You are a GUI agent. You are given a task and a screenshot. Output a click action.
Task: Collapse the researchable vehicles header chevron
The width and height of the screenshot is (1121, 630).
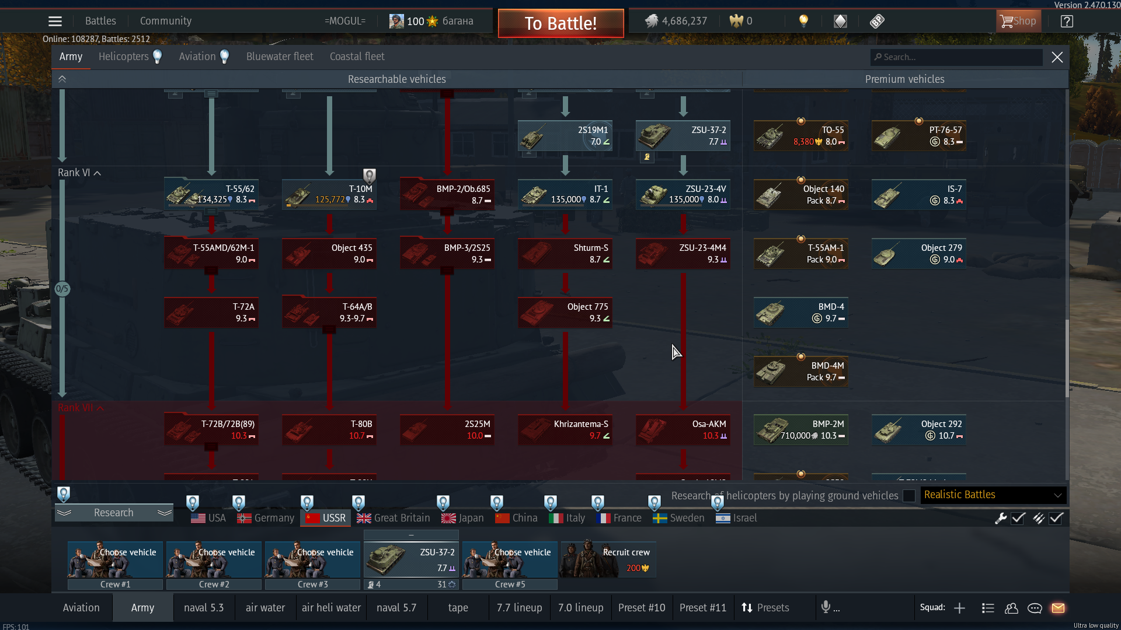[62, 79]
